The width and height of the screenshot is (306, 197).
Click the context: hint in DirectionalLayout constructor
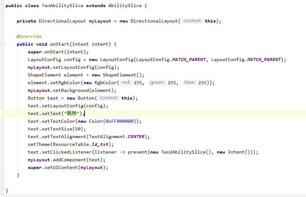pyautogui.click(x=193, y=21)
